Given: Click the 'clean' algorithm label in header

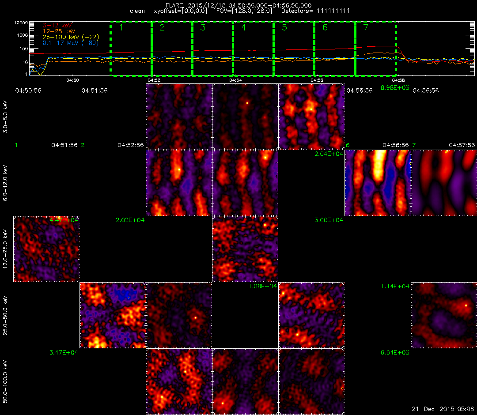Looking at the screenshot, I should pos(137,11).
